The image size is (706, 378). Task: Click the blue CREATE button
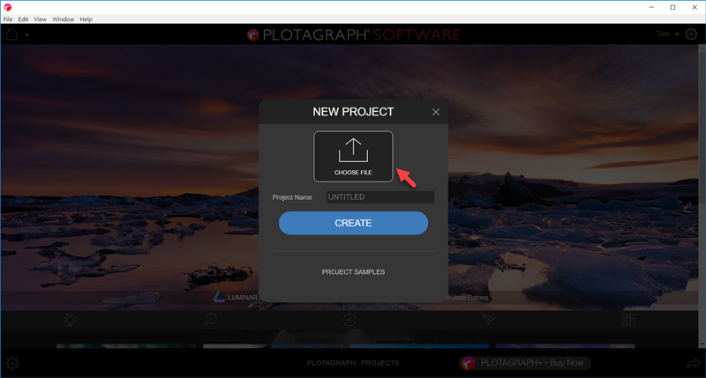353,223
